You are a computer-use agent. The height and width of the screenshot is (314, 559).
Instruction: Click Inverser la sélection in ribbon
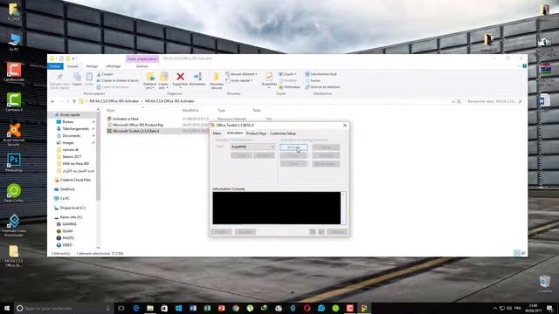tap(322, 87)
